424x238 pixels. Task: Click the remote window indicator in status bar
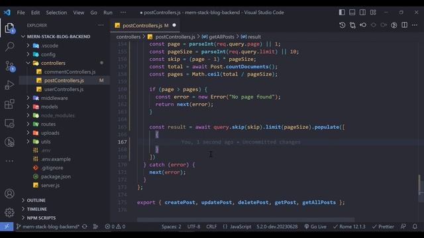pos(7,226)
